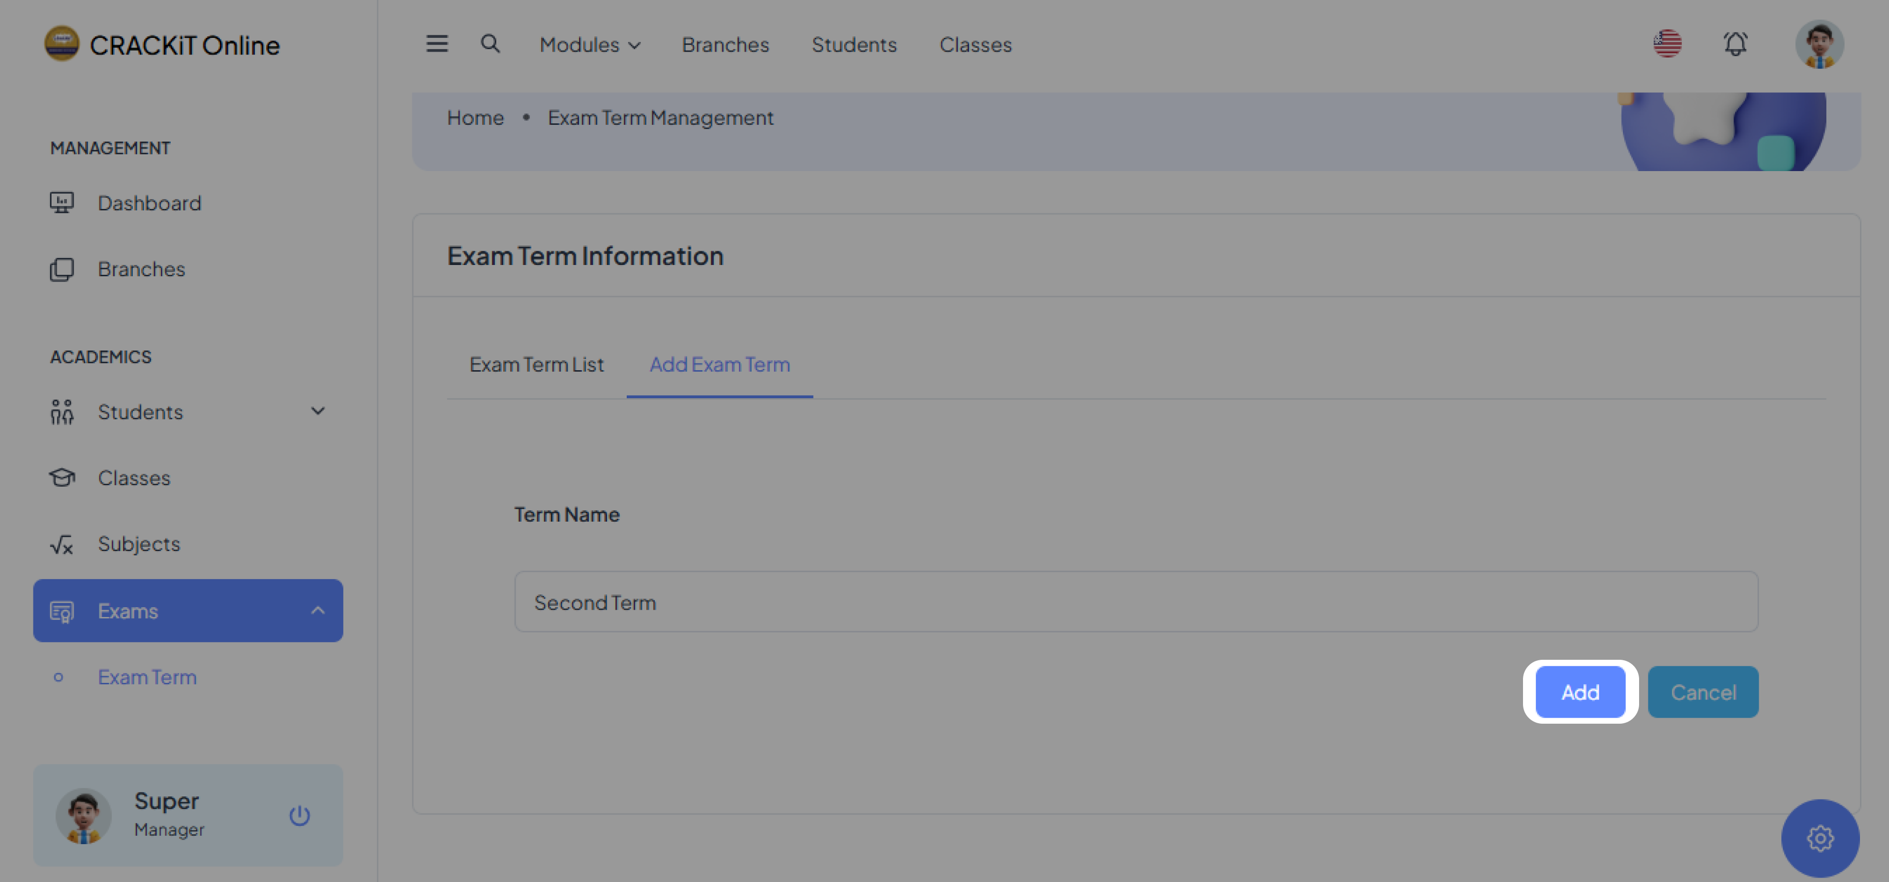Open search with the magnifier icon
1889x882 pixels.
tap(490, 44)
